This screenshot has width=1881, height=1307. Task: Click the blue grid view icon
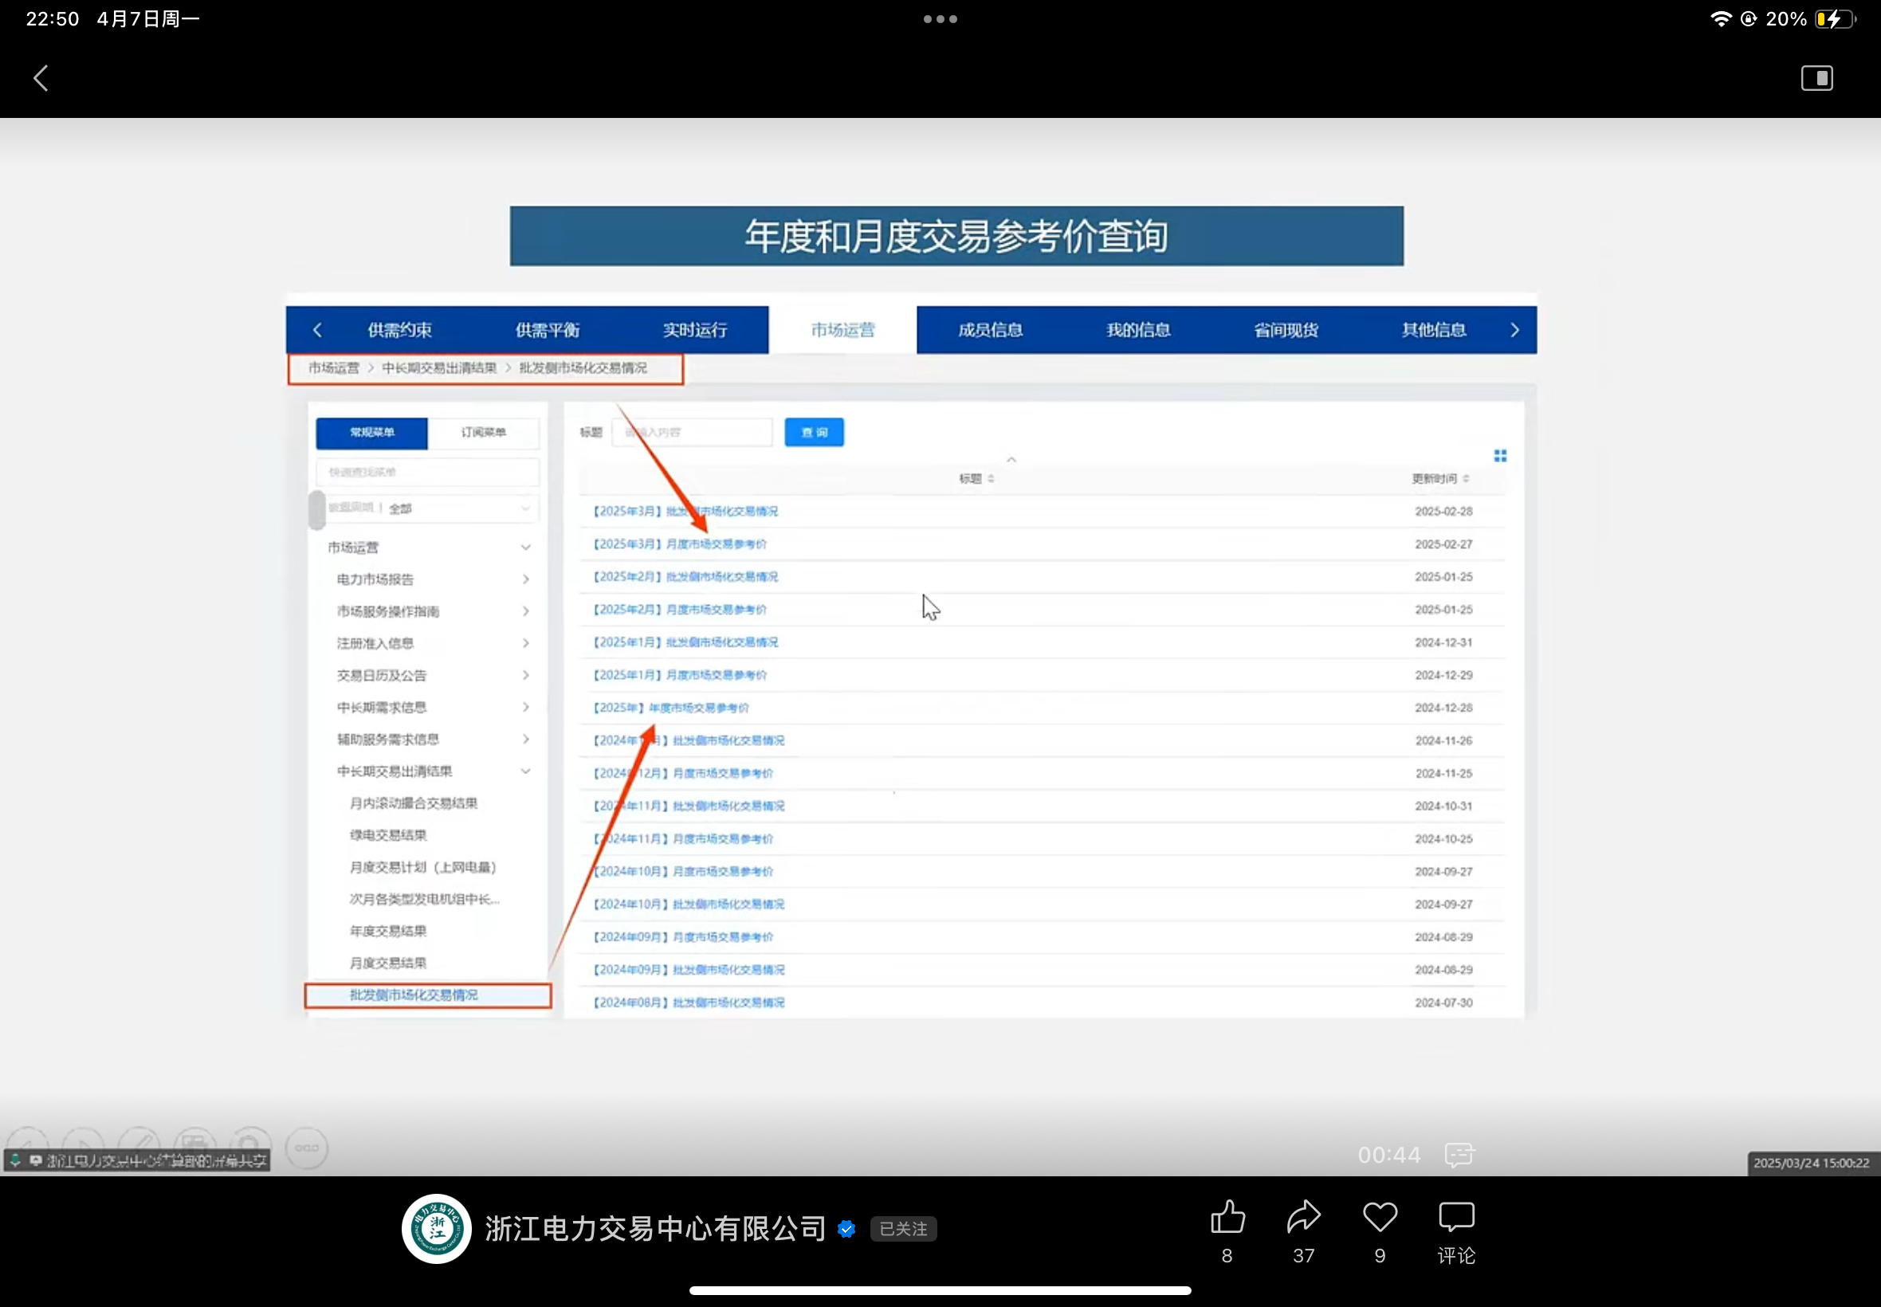1499,456
